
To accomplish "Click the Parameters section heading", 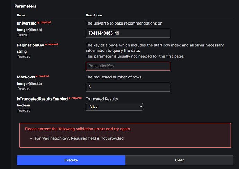I will (25, 6).
